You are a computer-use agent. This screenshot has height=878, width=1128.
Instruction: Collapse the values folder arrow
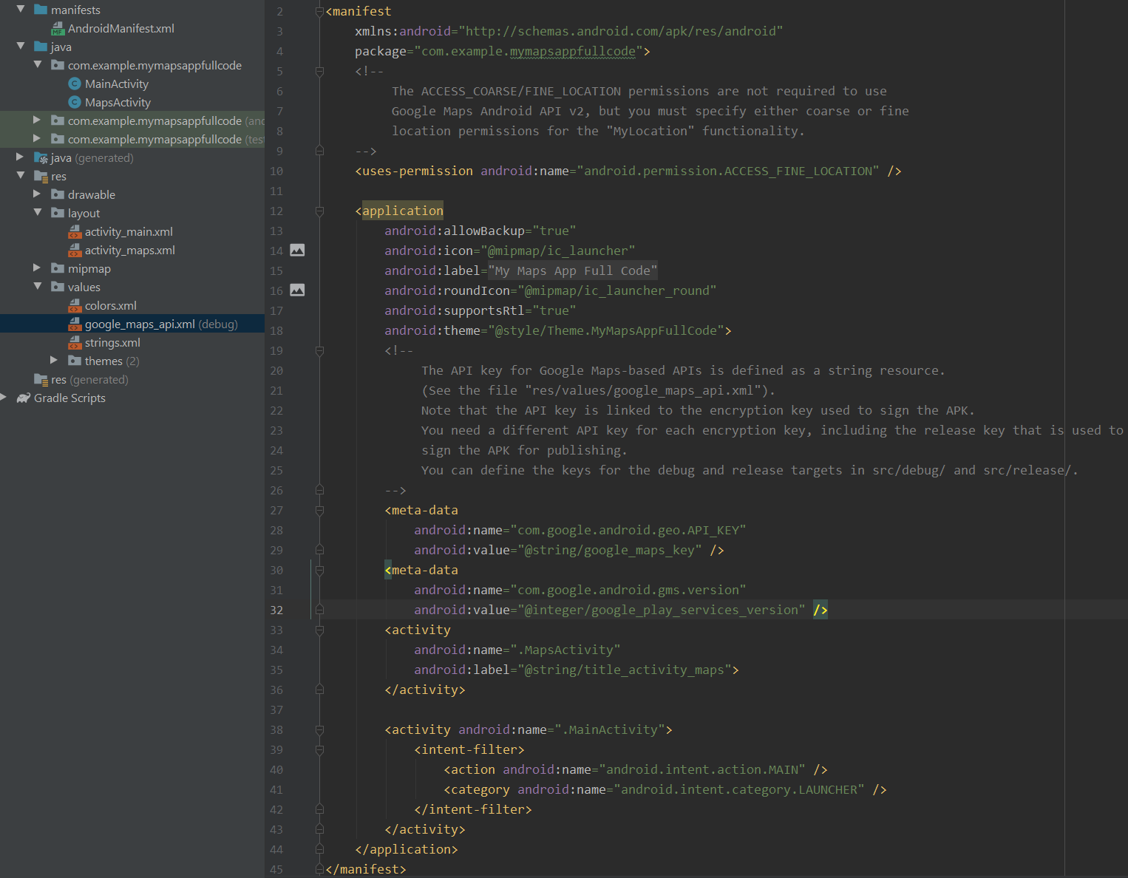pos(38,287)
